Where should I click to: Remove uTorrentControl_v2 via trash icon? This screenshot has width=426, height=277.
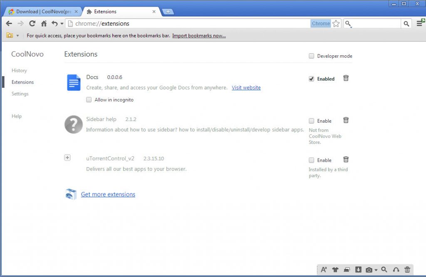(346, 160)
